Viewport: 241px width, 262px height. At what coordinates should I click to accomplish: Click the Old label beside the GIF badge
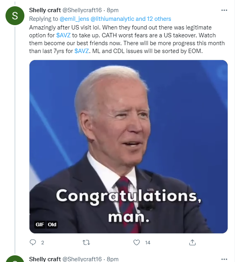pos(52,225)
